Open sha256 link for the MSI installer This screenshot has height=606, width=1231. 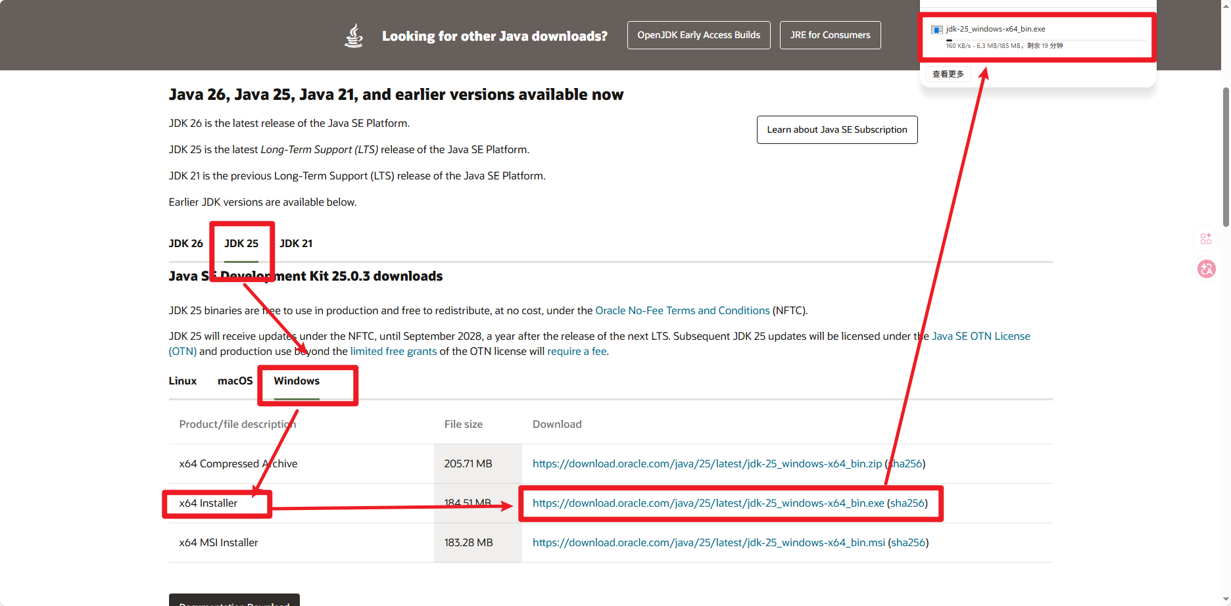[x=908, y=542]
